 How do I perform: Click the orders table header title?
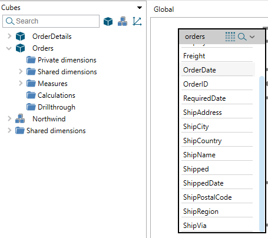195,37
